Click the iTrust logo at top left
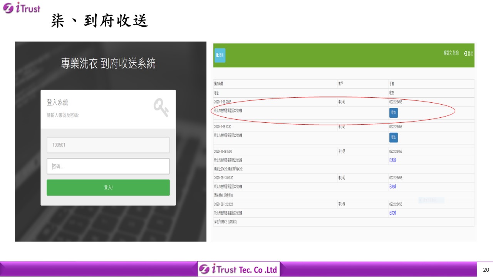493x277 pixels. tap(21, 8)
